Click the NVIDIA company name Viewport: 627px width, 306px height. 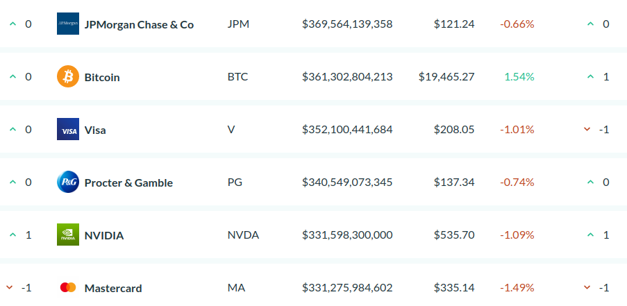tap(104, 235)
